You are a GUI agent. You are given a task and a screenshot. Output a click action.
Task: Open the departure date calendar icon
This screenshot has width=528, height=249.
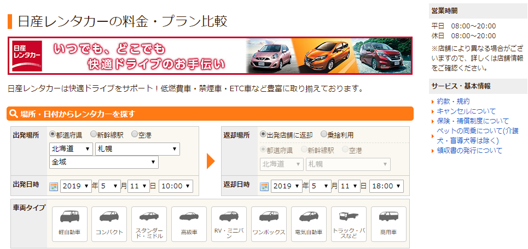click(54, 186)
